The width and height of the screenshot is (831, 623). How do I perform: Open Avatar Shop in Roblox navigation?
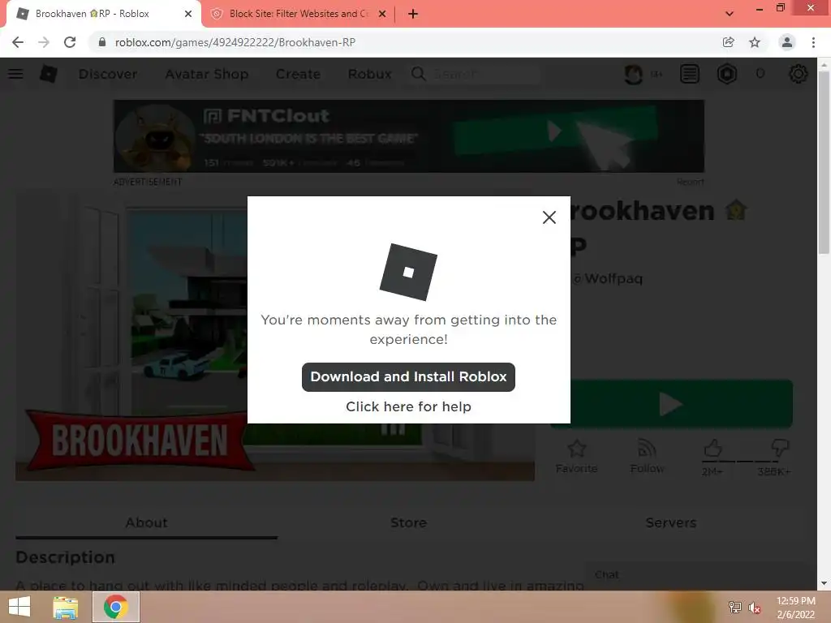(x=207, y=74)
